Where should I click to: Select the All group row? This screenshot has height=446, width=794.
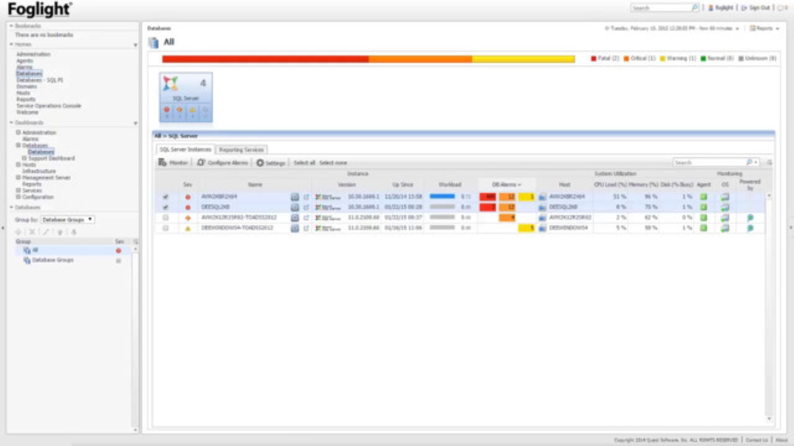point(73,250)
